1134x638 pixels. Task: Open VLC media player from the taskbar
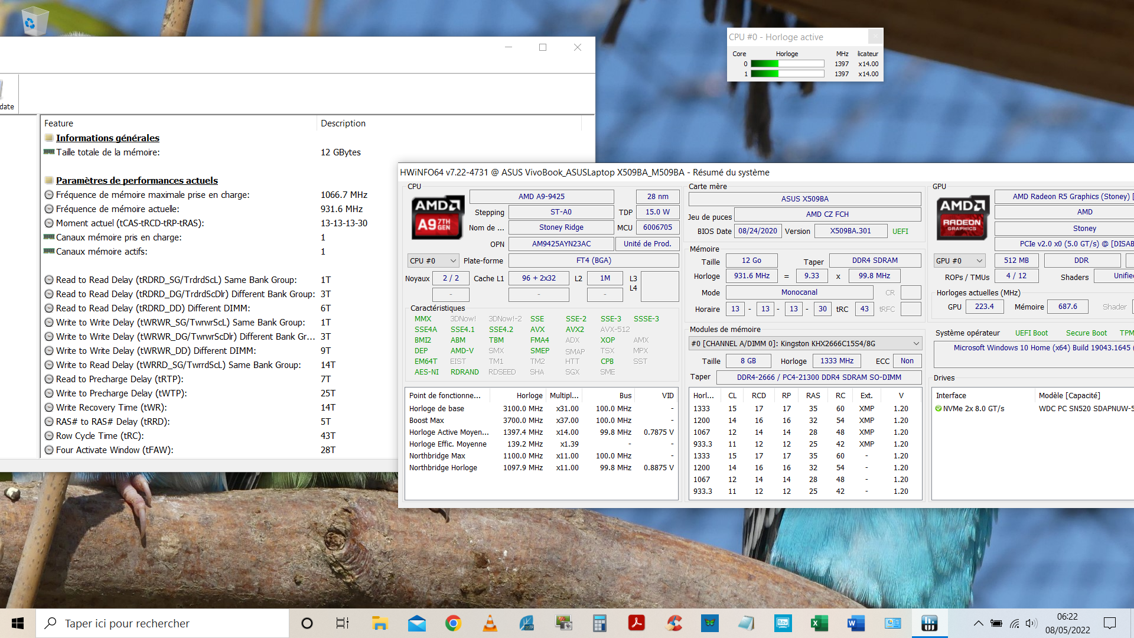[490, 623]
